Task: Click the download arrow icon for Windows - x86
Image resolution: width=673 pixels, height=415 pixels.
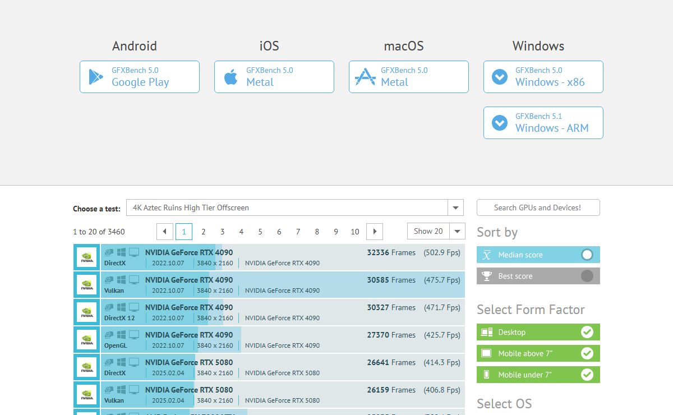Action: tap(500, 77)
